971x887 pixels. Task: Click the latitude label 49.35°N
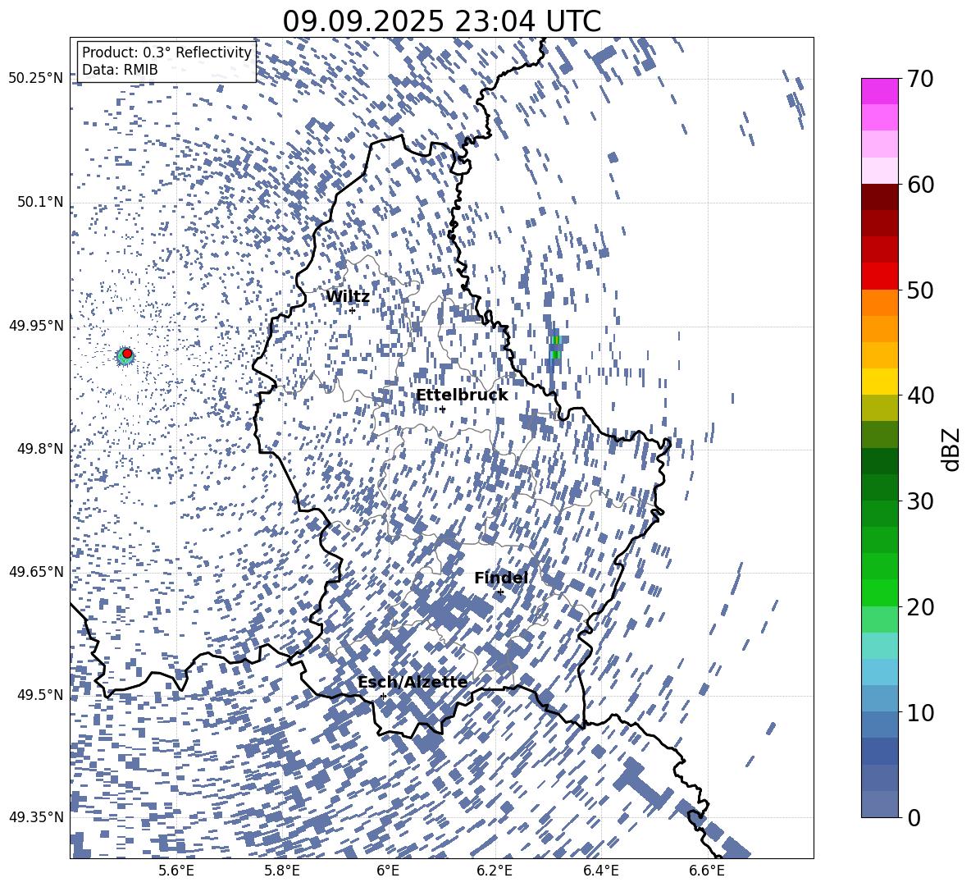pos(36,817)
